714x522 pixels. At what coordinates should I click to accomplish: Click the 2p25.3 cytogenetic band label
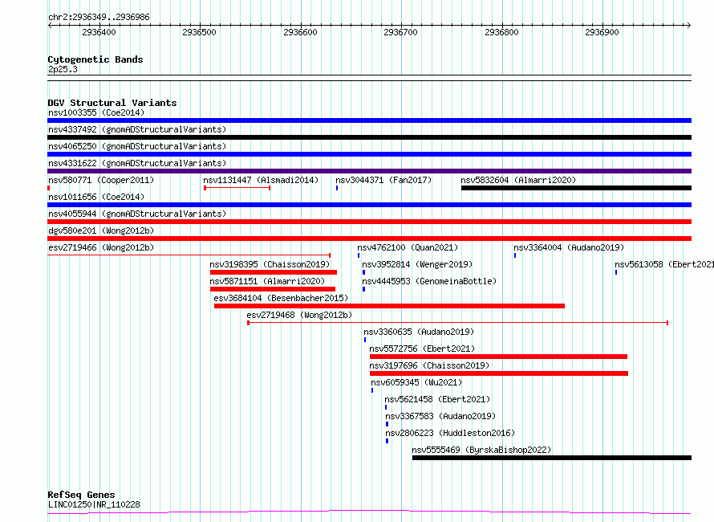point(63,69)
